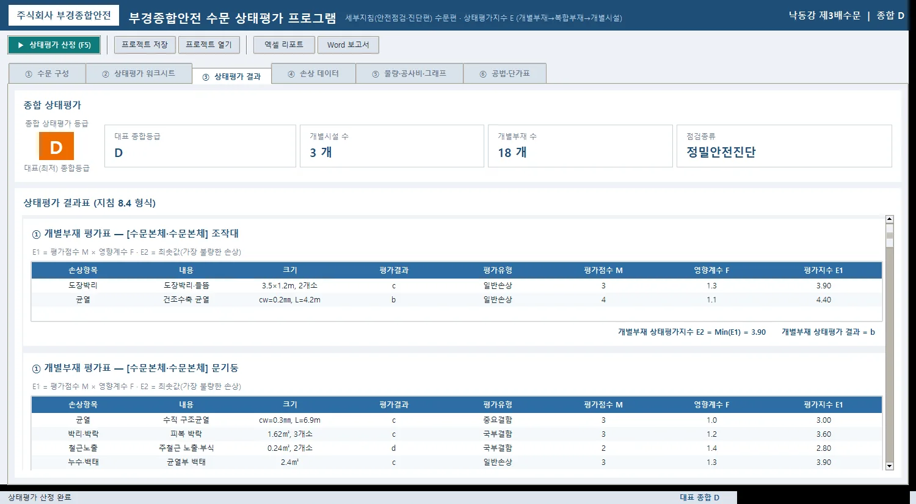Click the E2 = Min(E1) = 3.90 summary text
Viewport: 916px width, 504px height.
pyautogui.click(x=692, y=332)
